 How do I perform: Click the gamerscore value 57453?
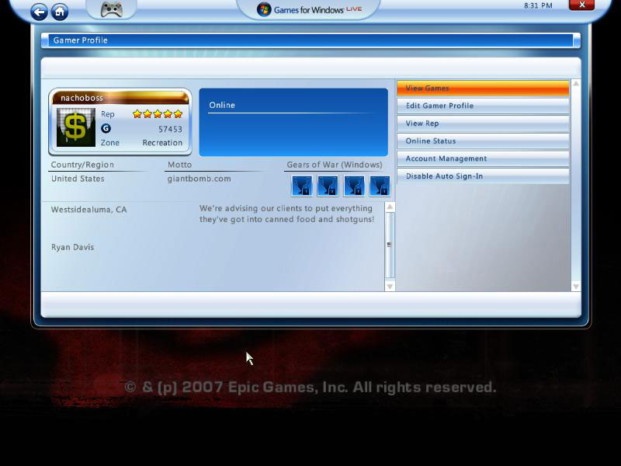click(170, 129)
